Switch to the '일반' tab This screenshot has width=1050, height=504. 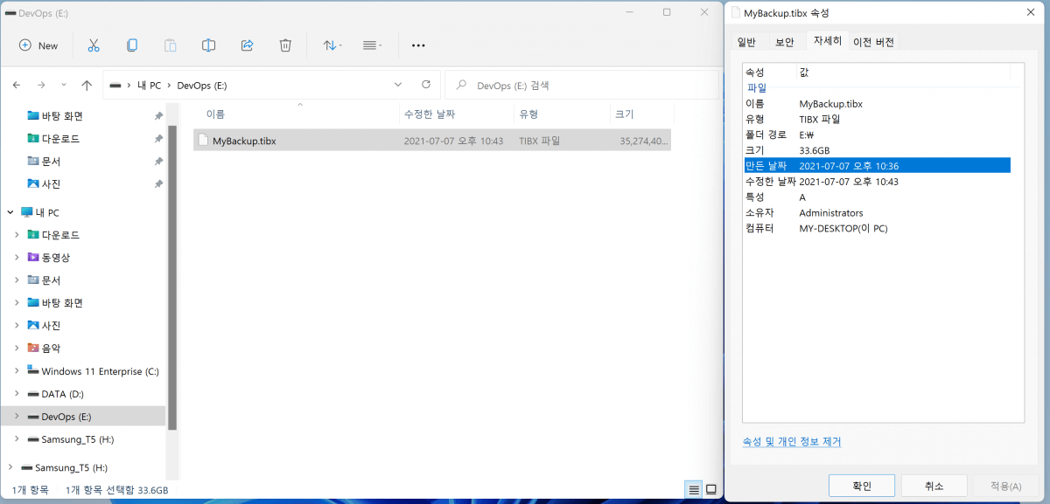[x=746, y=42]
